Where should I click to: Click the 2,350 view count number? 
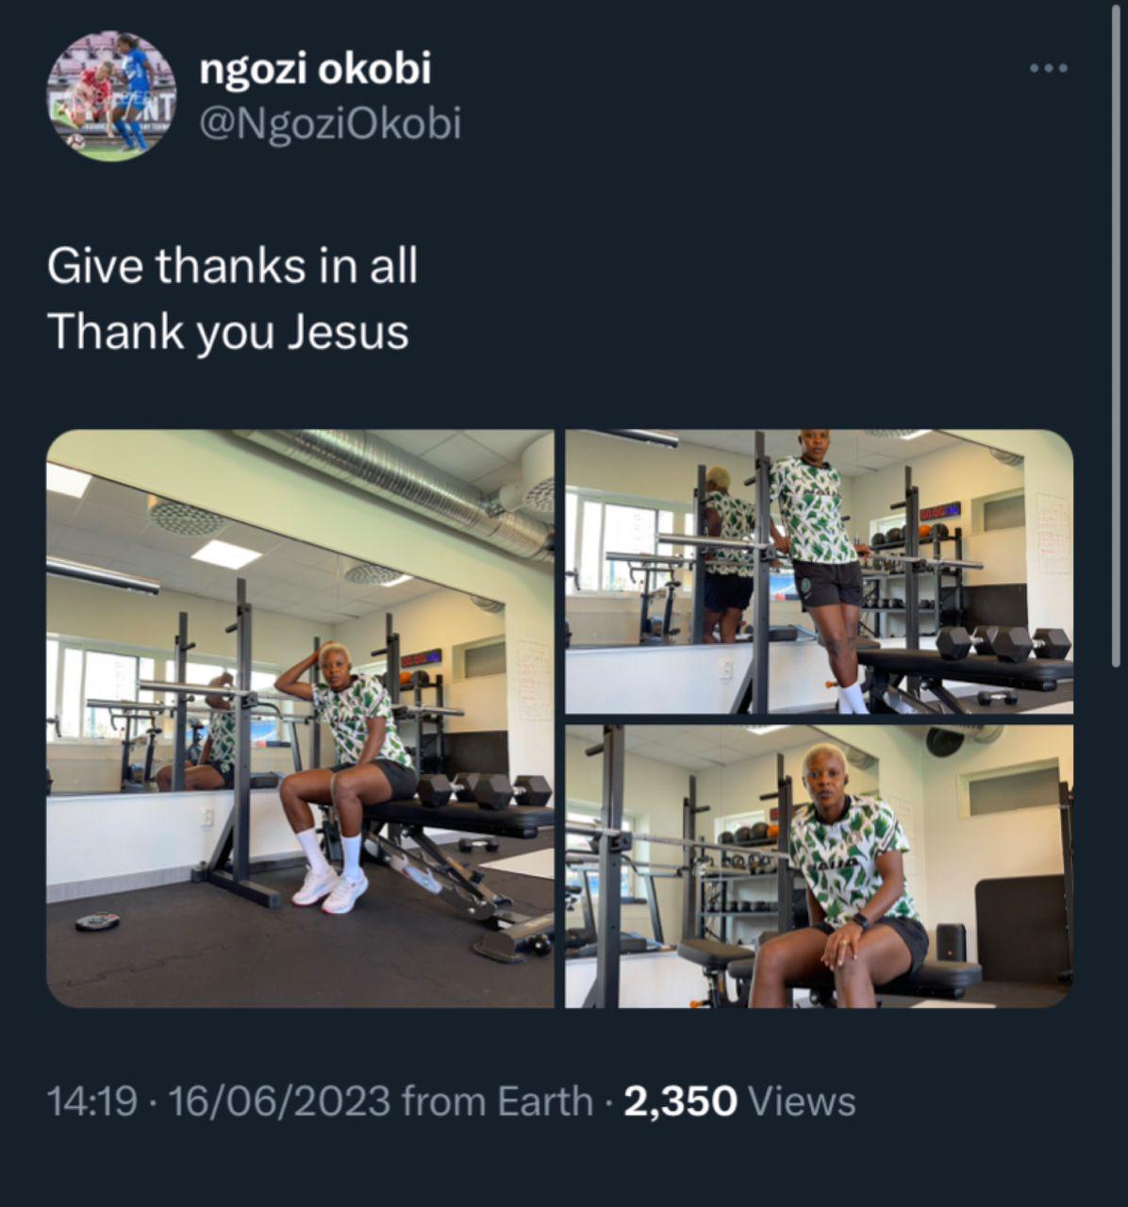pos(680,1100)
